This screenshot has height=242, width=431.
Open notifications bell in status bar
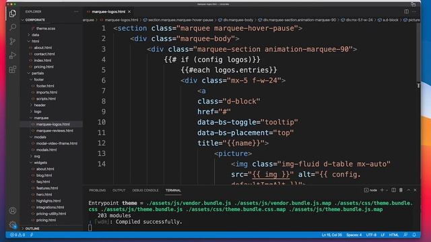point(414,235)
